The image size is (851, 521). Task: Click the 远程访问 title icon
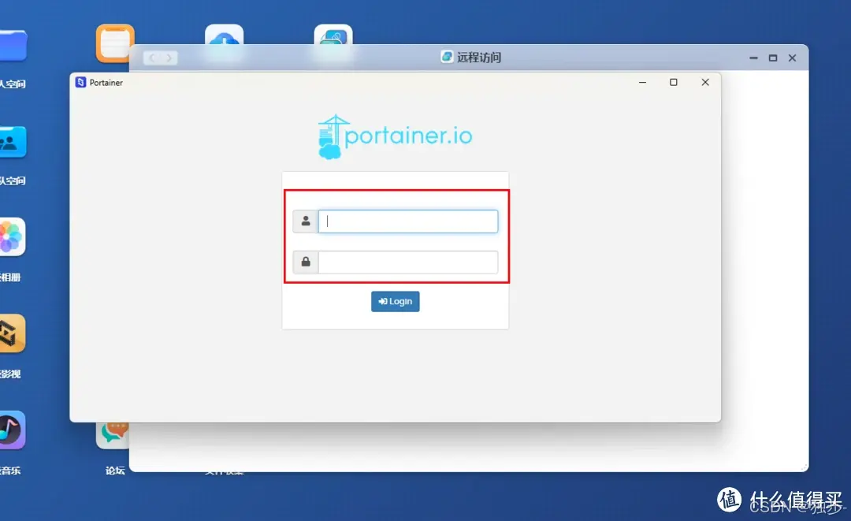pos(447,57)
